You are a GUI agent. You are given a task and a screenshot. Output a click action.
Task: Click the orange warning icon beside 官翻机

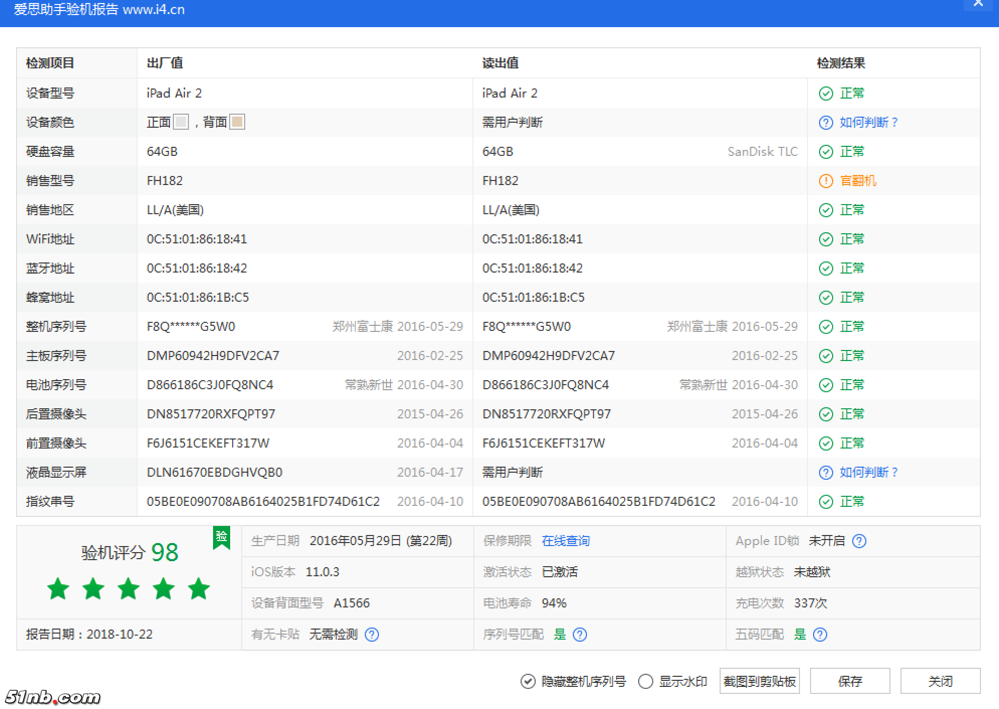(826, 181)
